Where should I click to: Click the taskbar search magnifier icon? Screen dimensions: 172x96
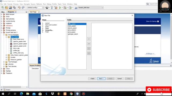coord(9,94)
